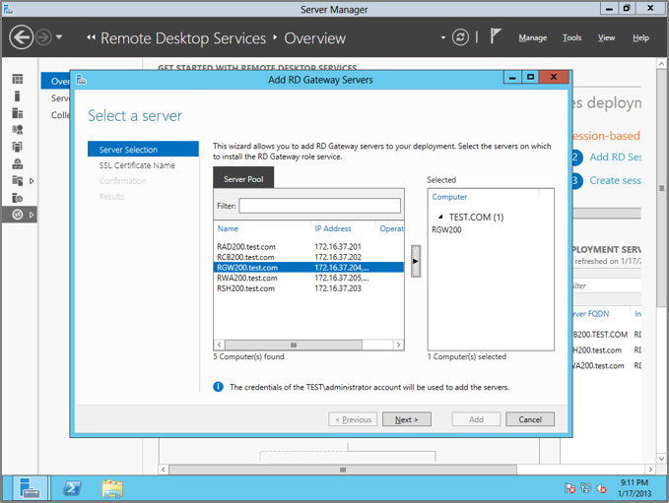The height and width of the screenshot is (503, 669).
Task: Select the All Servers sidebar icon
Action: point(18,113)
